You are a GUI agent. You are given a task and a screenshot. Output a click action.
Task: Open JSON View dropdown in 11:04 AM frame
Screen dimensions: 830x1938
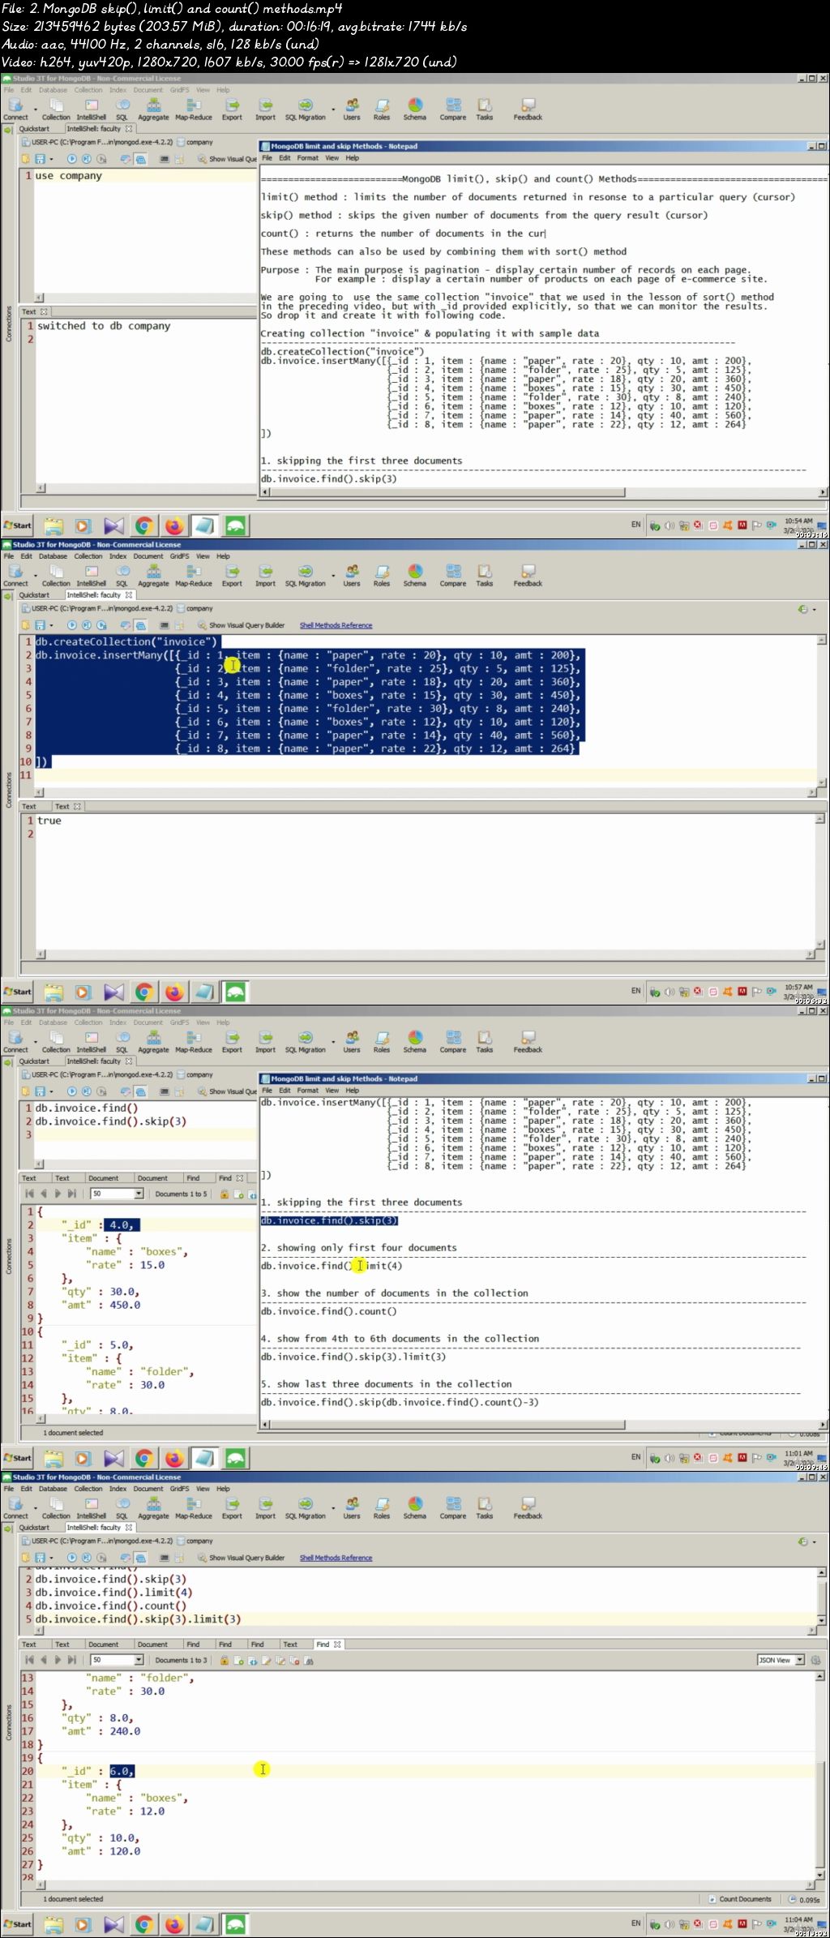[x=781, y=1660]
